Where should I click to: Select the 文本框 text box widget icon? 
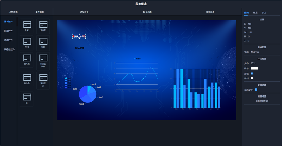[43, 26]
